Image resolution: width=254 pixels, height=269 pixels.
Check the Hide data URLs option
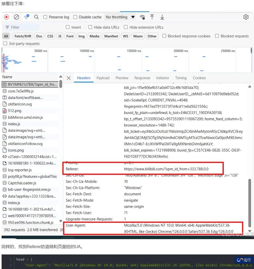(x=90, y=27)
